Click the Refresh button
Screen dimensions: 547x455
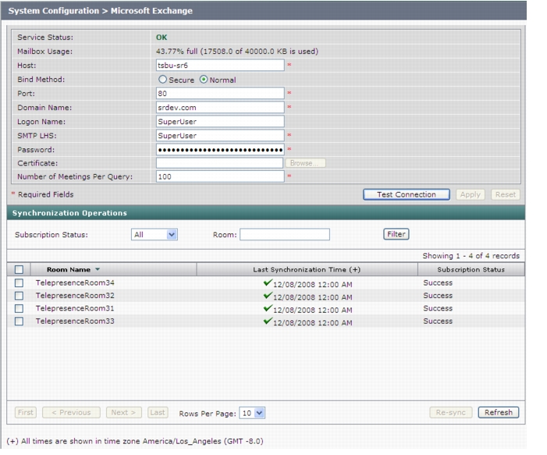[x=499, y=412]
